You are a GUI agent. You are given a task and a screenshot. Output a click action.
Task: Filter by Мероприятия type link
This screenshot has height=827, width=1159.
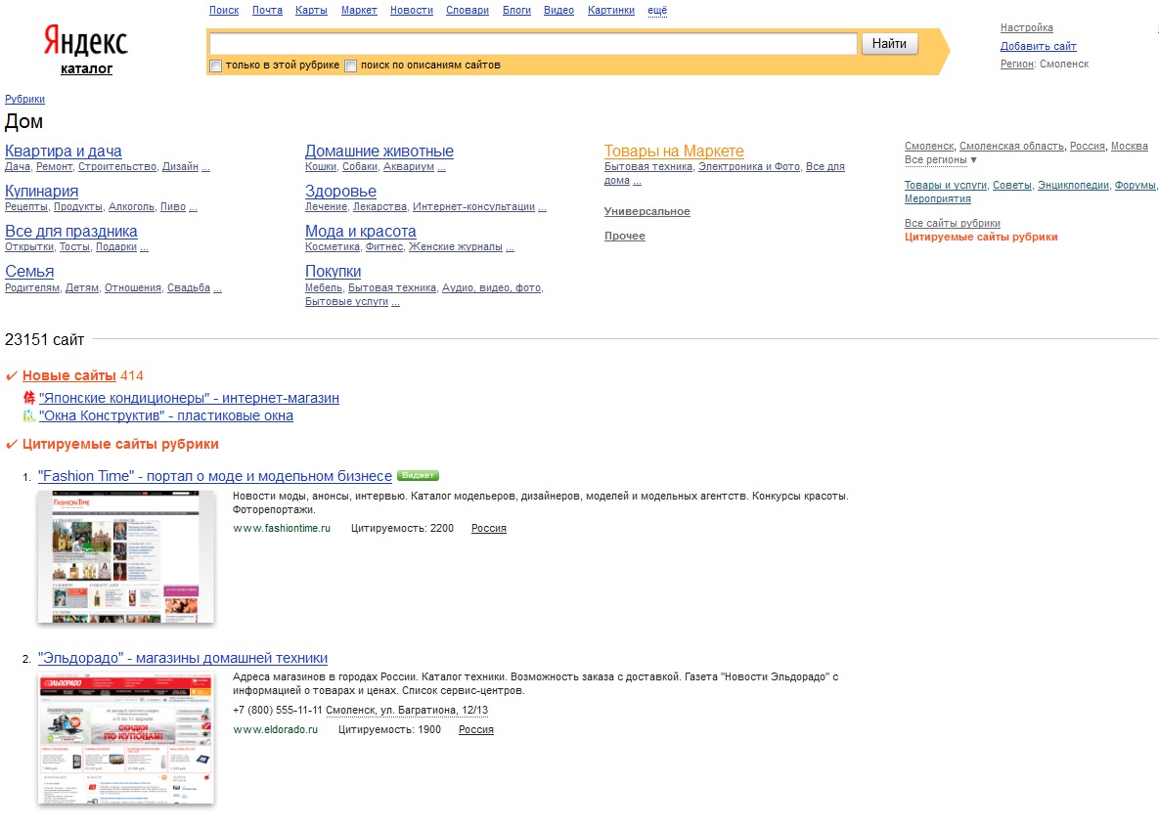click(x=938, y=198)
